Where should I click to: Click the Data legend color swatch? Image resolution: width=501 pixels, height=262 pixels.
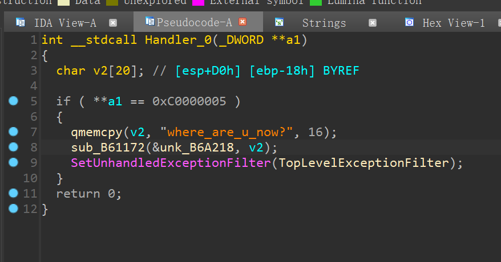tap(64, 2)
